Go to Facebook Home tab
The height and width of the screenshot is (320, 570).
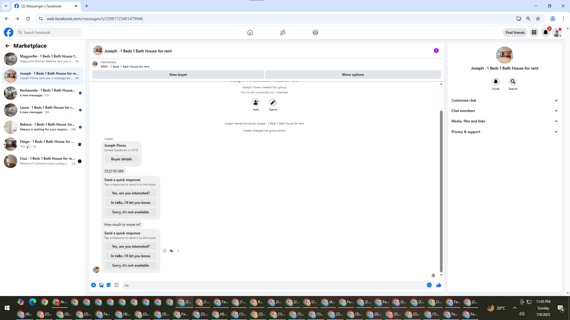pyautogui.click(x=250, y=32)
